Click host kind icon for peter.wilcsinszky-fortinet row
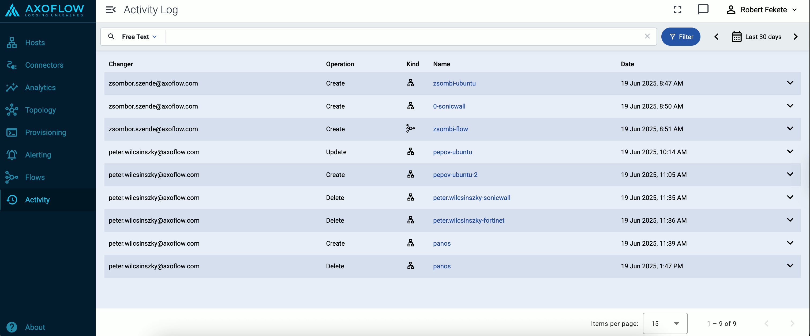Image resolution: width=810 pixels, height=336 pixels. 410,220
